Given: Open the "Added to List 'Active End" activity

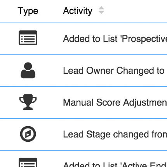Looking at the screenshot, I should tap(115, 164).
